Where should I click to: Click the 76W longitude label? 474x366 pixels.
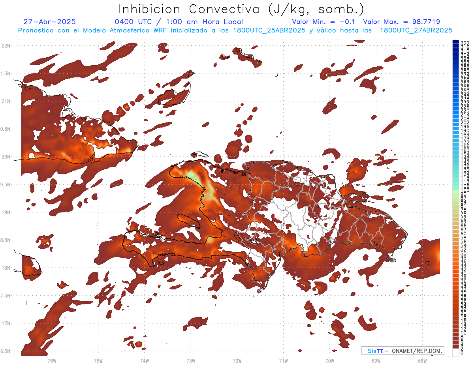pos(52,361)
